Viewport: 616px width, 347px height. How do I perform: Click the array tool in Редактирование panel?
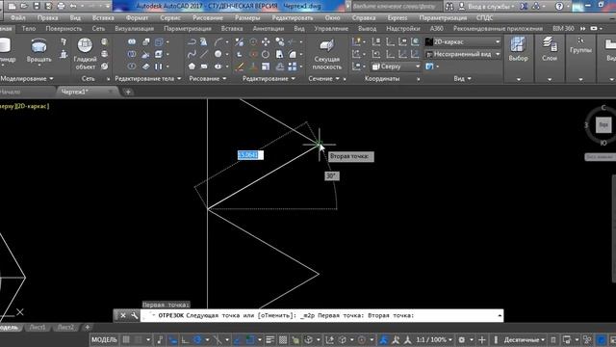(293, 67)
